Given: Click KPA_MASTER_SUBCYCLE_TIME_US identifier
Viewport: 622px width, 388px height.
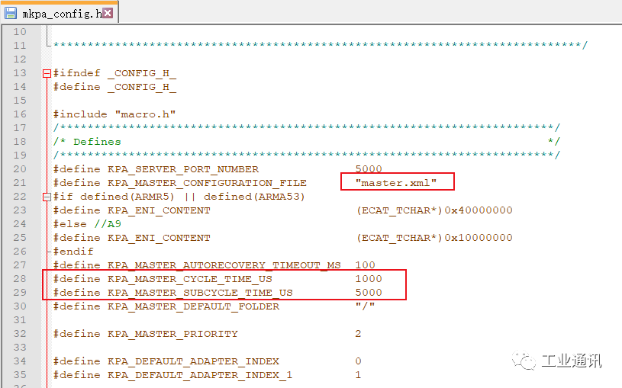Looking at the screenshot, I should [200, 293].
